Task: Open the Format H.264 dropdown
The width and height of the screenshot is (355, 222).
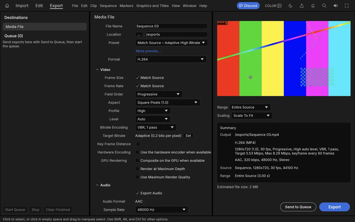Action: coord(171,59)
